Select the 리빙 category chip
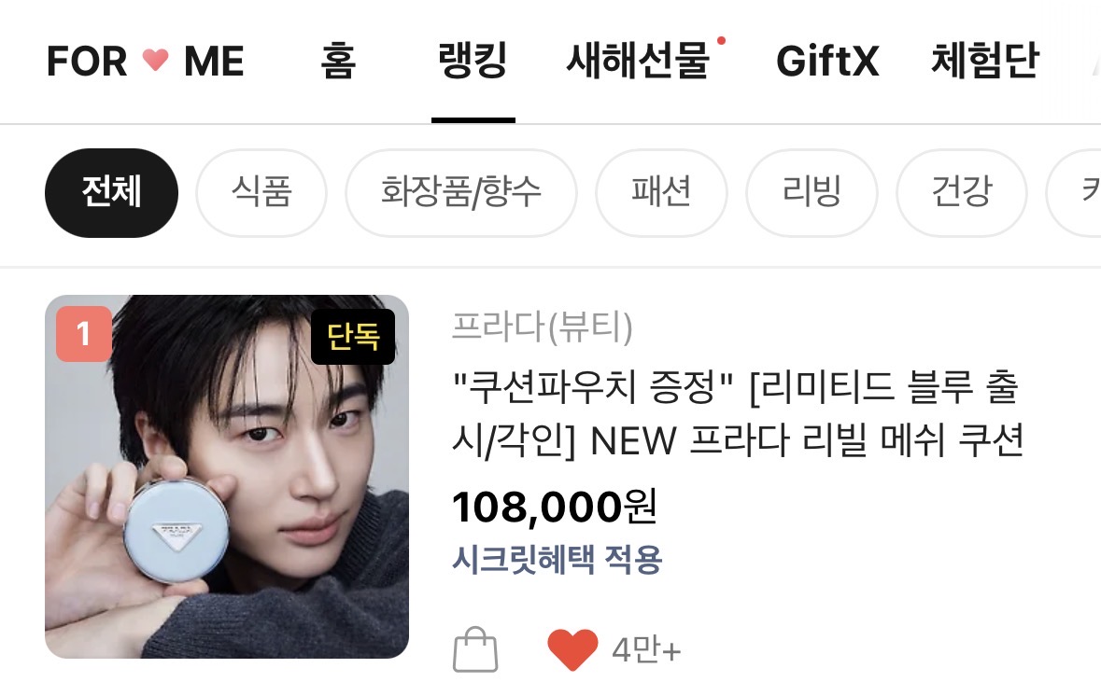Image resolution: width=1101 pixels, height=682 pixels. tap(812, 193)
